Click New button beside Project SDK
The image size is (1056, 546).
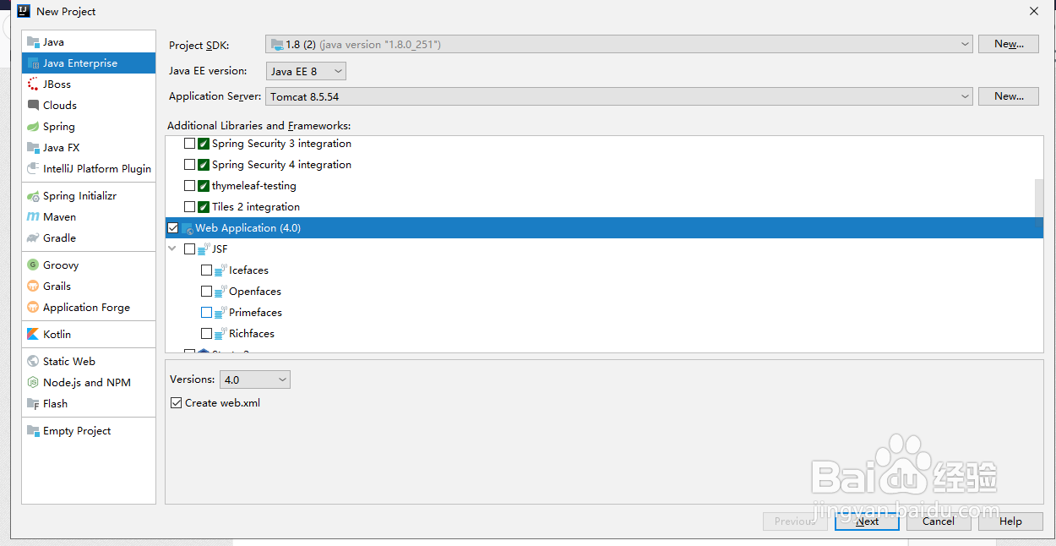click(x=1008, y=44)
